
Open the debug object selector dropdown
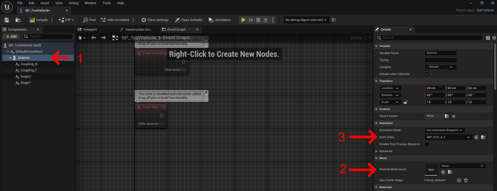tap(306, 20)
